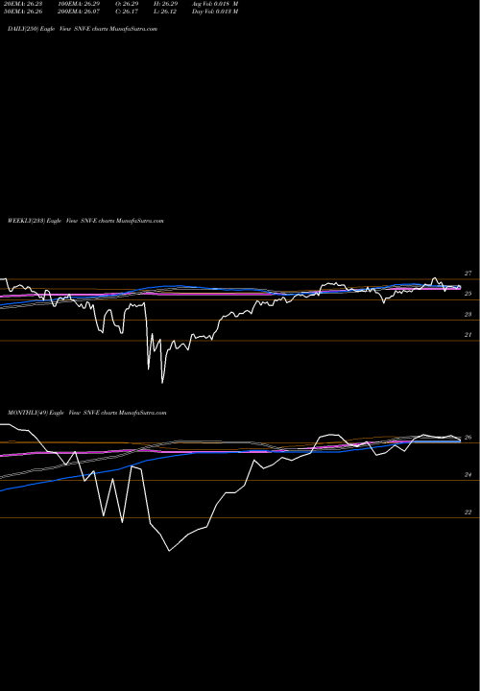Select the close price C: 26.17
Screen dimensions: 480x691
127,12
